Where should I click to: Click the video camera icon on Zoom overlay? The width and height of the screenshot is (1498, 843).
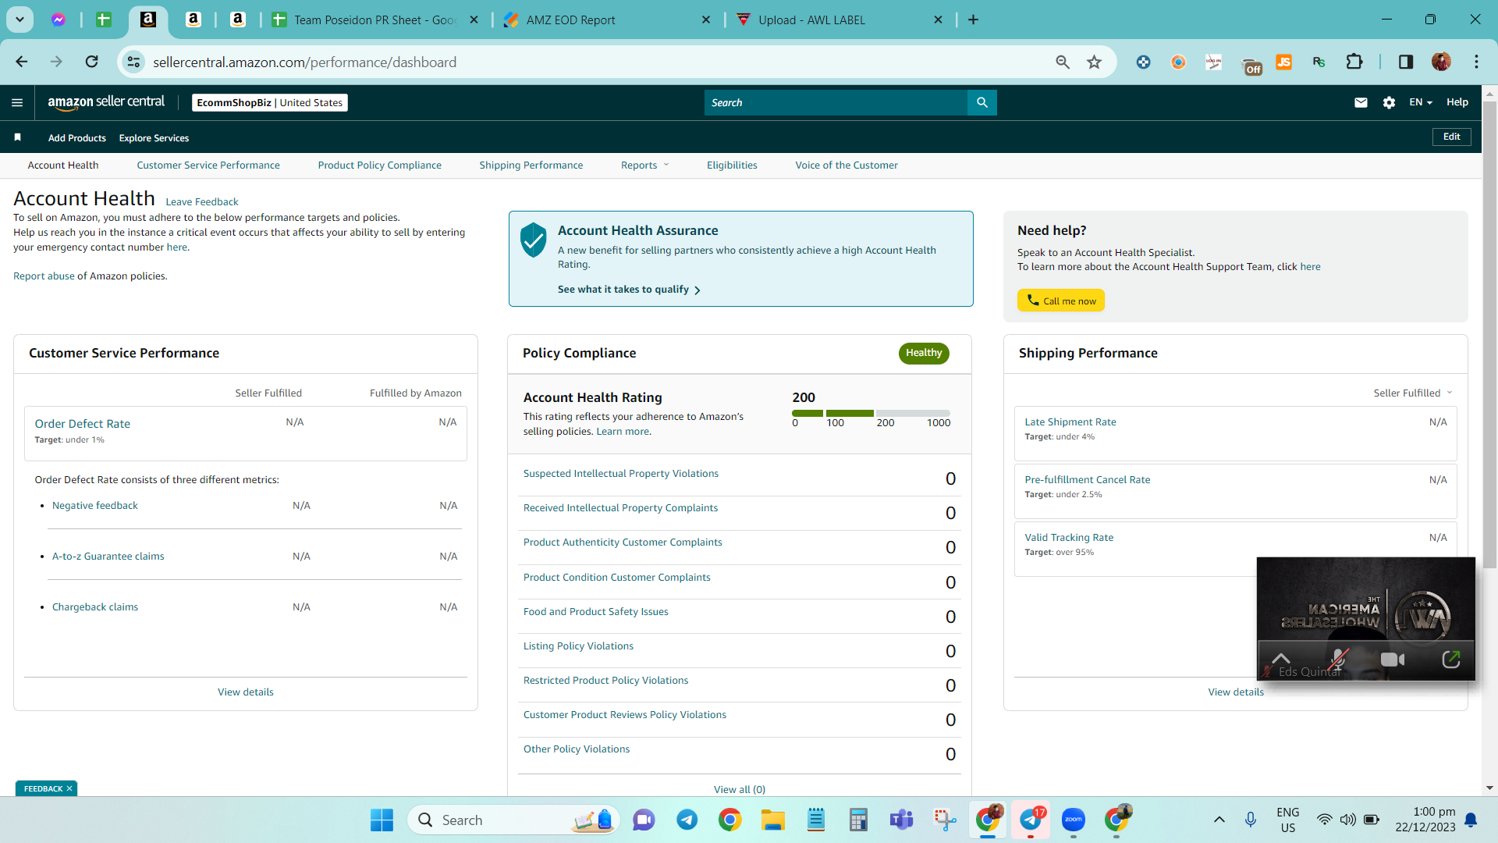tap(1392, 660)
